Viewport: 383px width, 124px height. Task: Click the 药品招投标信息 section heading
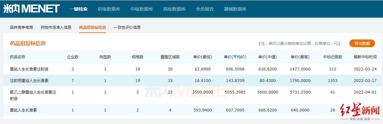[x=28, y=44]
